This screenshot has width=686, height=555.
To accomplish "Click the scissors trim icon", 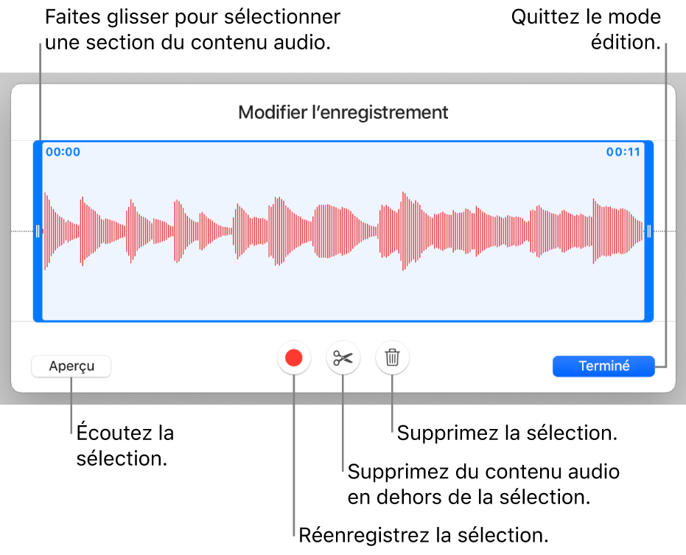I will pyautogui.click(x=343, y=359).
